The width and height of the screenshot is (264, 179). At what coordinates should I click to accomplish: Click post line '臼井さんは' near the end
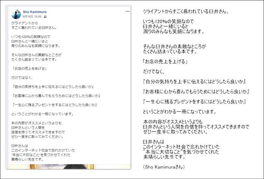[20, 145]
